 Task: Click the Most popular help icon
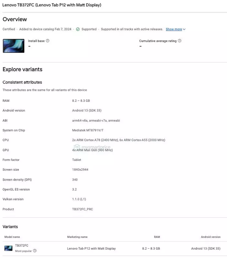click(35, 251)
